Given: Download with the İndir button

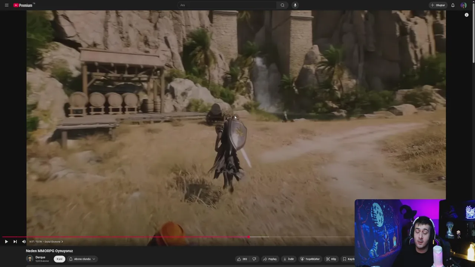Looking at the screenshot, I should 288,259.
